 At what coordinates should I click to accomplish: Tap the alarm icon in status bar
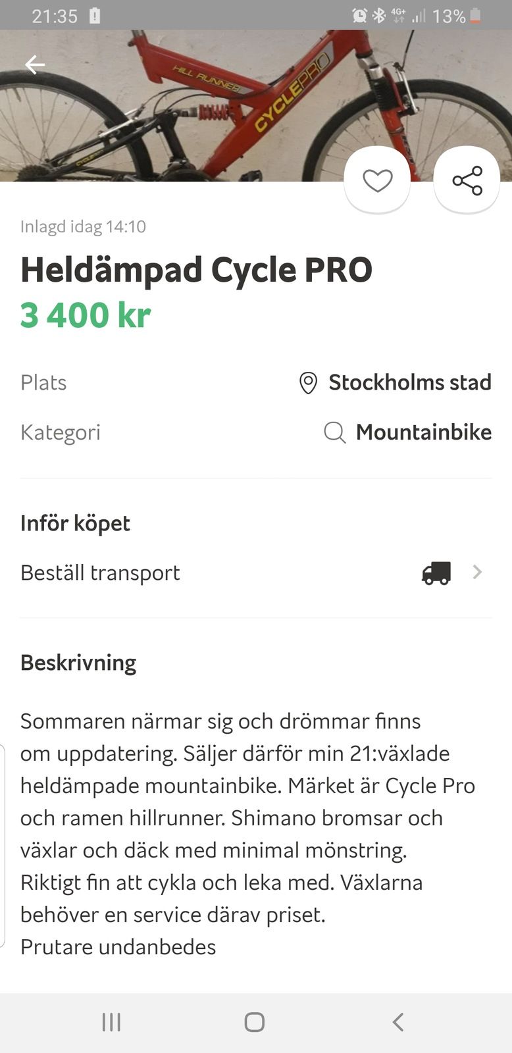coord(359,15)
